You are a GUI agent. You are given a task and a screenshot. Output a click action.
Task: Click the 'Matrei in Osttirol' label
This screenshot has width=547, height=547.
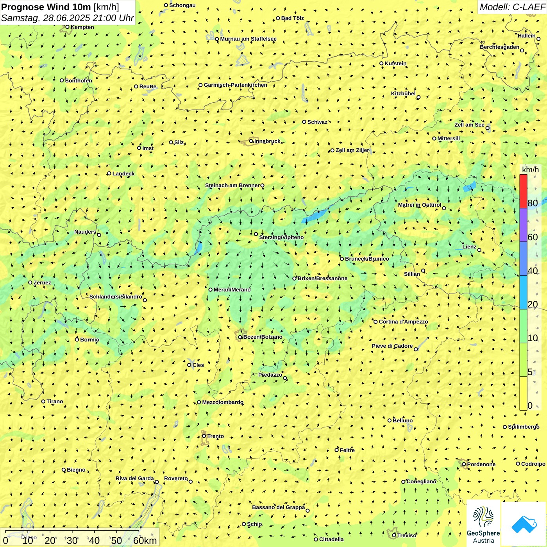420,205
